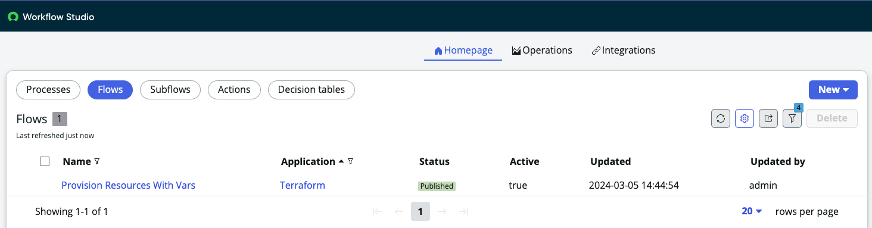Screen dimensions: 872x228
Task: Click the Active column header
Action: [x=524, y=161]
